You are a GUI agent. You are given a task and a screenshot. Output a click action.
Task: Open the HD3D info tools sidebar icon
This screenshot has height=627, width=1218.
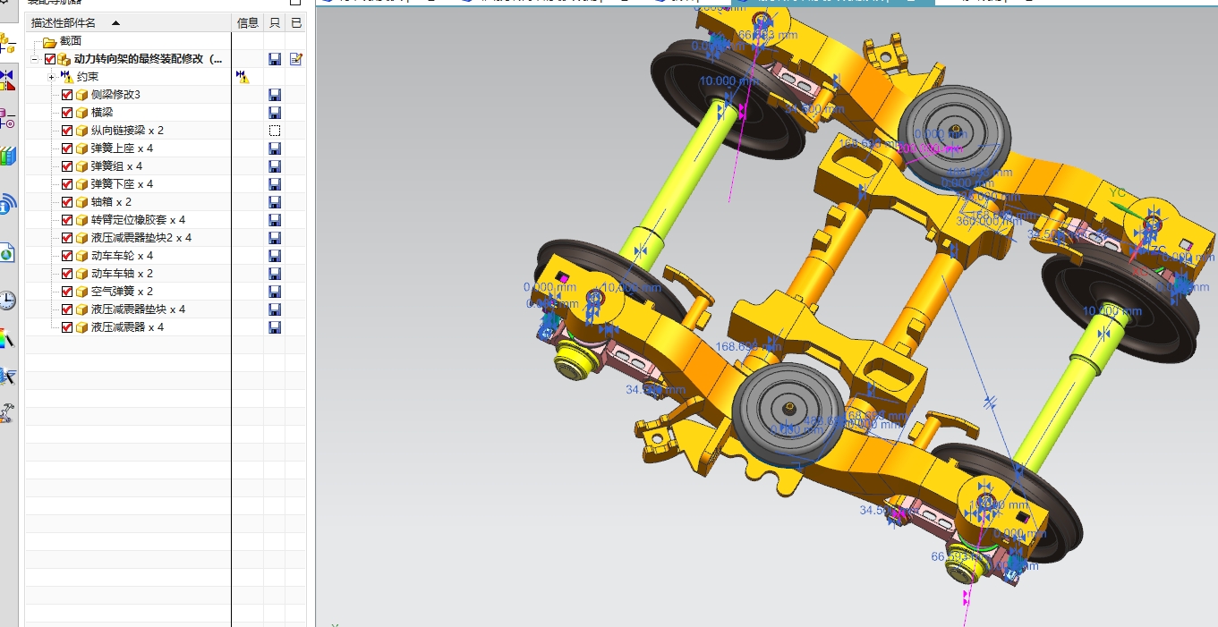7,205
